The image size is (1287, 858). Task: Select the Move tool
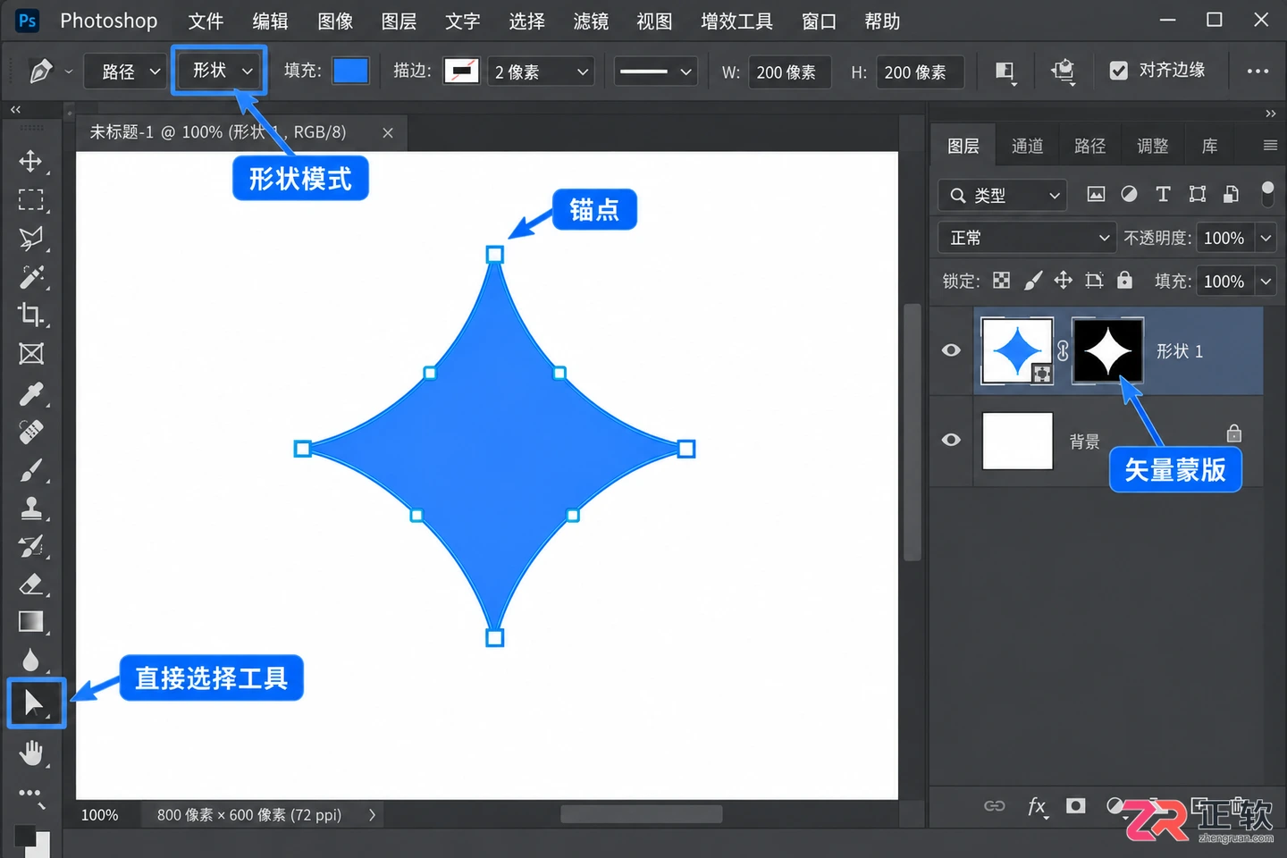tap(31, 161)
